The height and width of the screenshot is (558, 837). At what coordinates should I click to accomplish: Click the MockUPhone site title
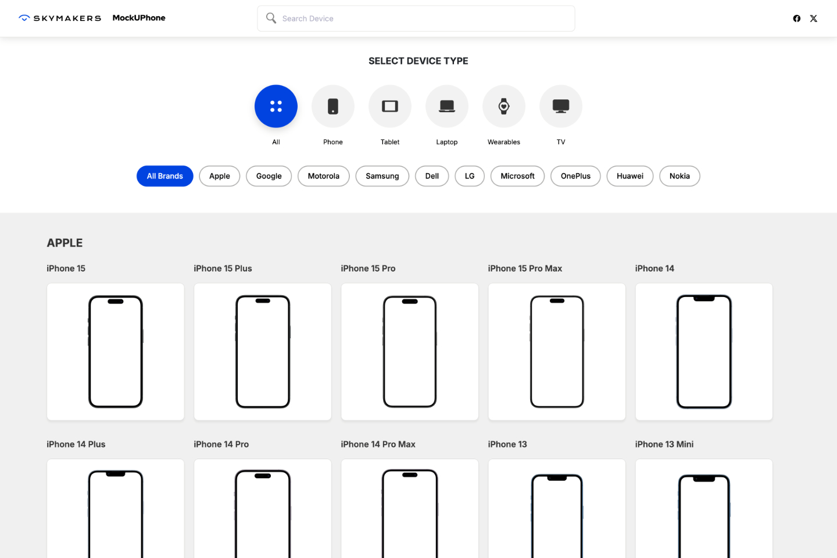click(x=139, y=18)
